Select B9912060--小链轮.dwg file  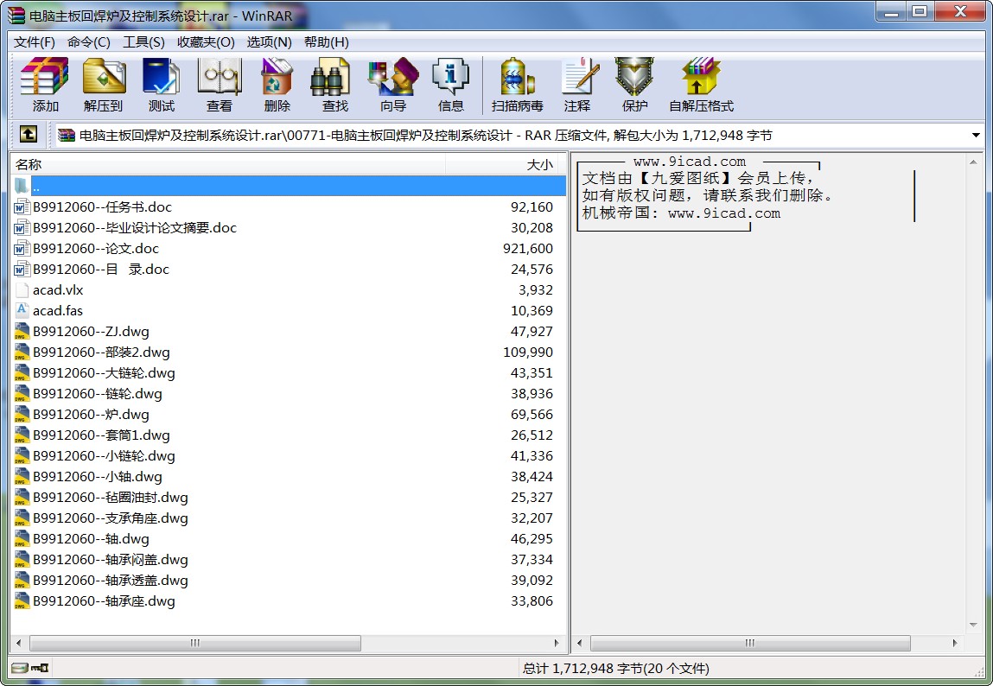point(104,456)
